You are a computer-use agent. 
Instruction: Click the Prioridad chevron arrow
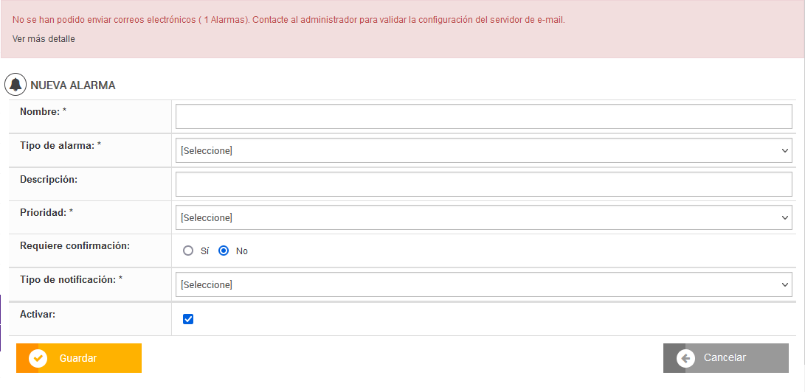[784, 217]
